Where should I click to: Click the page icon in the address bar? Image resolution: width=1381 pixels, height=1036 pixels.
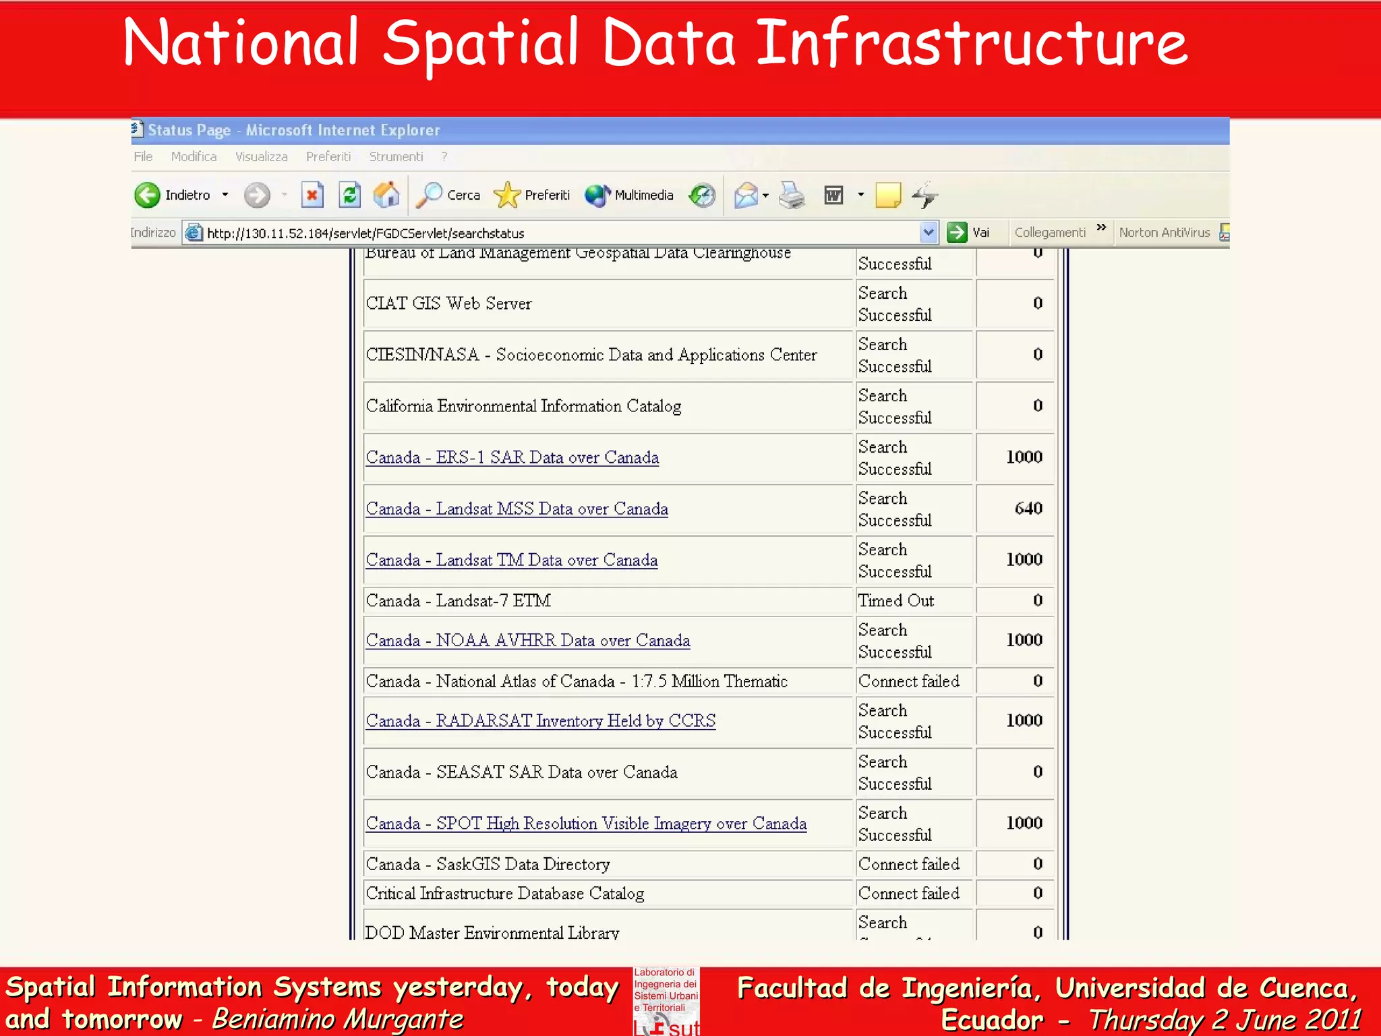point(194,233)
